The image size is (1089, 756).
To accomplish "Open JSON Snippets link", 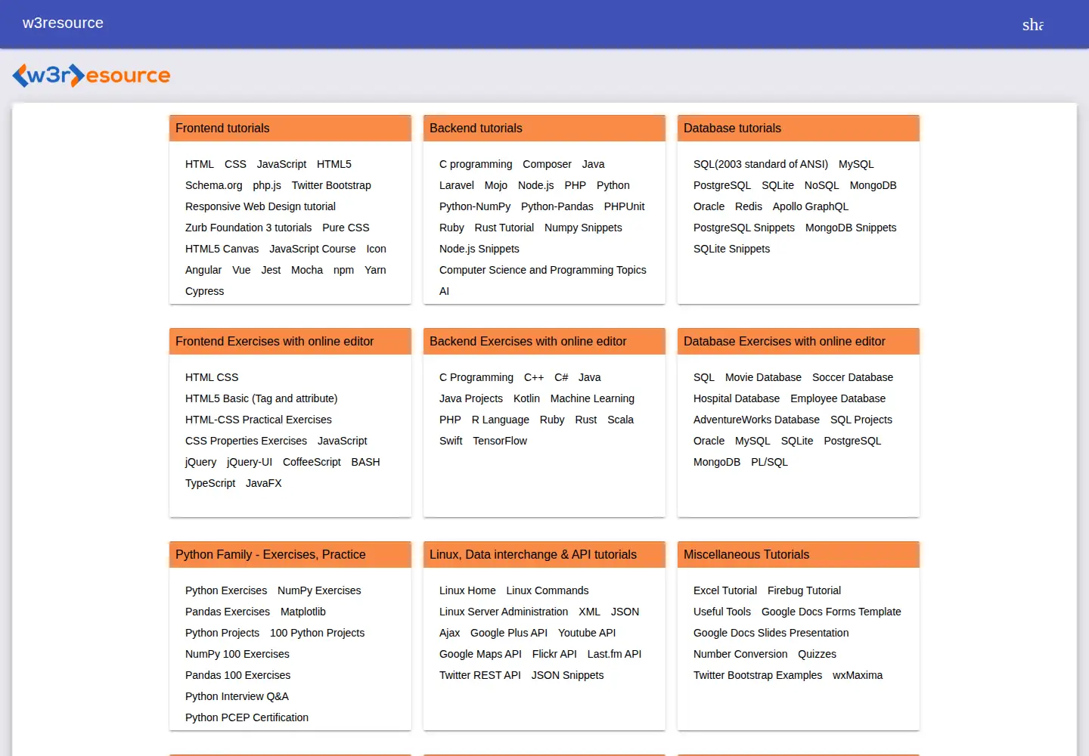I will click(567, 675).
